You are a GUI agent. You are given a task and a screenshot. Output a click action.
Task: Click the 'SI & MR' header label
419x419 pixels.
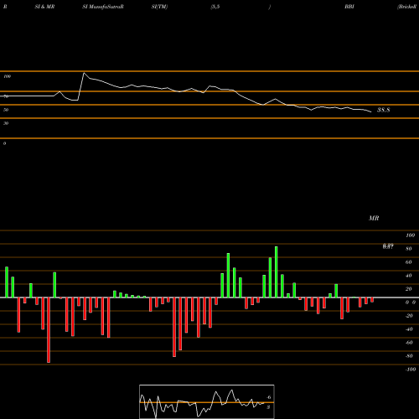(44, 7)
